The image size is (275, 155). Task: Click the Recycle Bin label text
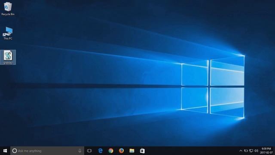(8, 14)
